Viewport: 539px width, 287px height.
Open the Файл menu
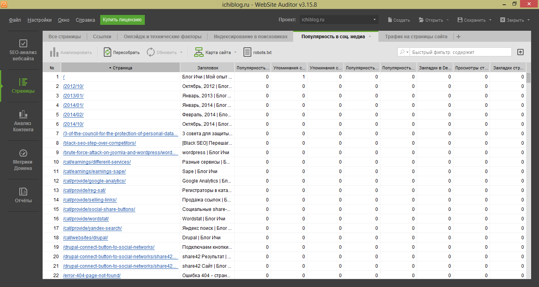(x=15, y=20)
